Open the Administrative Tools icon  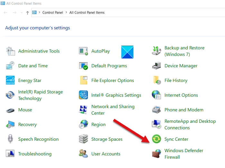[x=10, y=51]
